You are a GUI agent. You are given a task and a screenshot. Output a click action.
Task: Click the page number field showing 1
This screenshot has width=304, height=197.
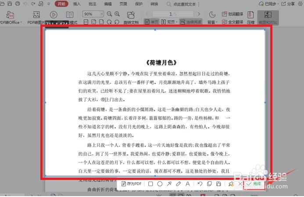[x=173, y=14]
